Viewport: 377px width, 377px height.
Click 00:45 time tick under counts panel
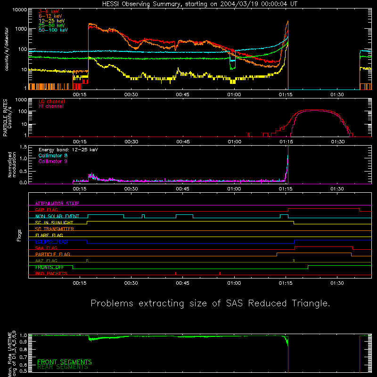point(182,95)
